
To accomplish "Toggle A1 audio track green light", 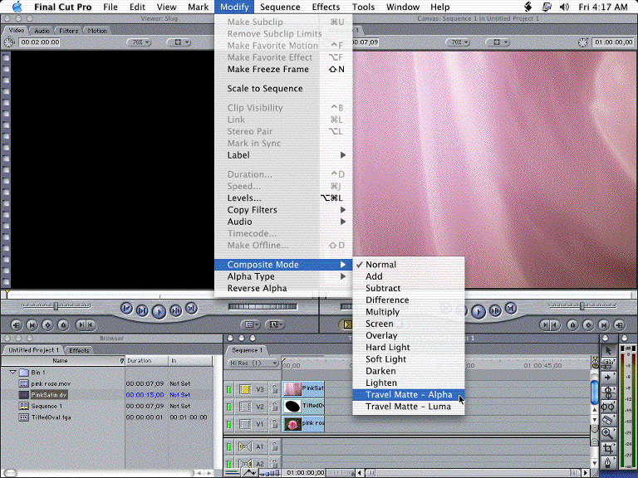I will click(229, 447).
